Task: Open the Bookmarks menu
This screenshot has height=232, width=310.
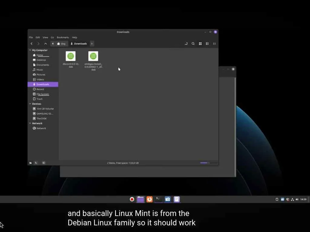Action: click(x=63, y=37)
